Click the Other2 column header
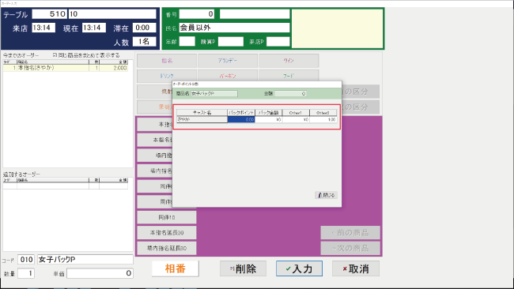The width and height of the screenshot is (514, 289). click(323, 113)
